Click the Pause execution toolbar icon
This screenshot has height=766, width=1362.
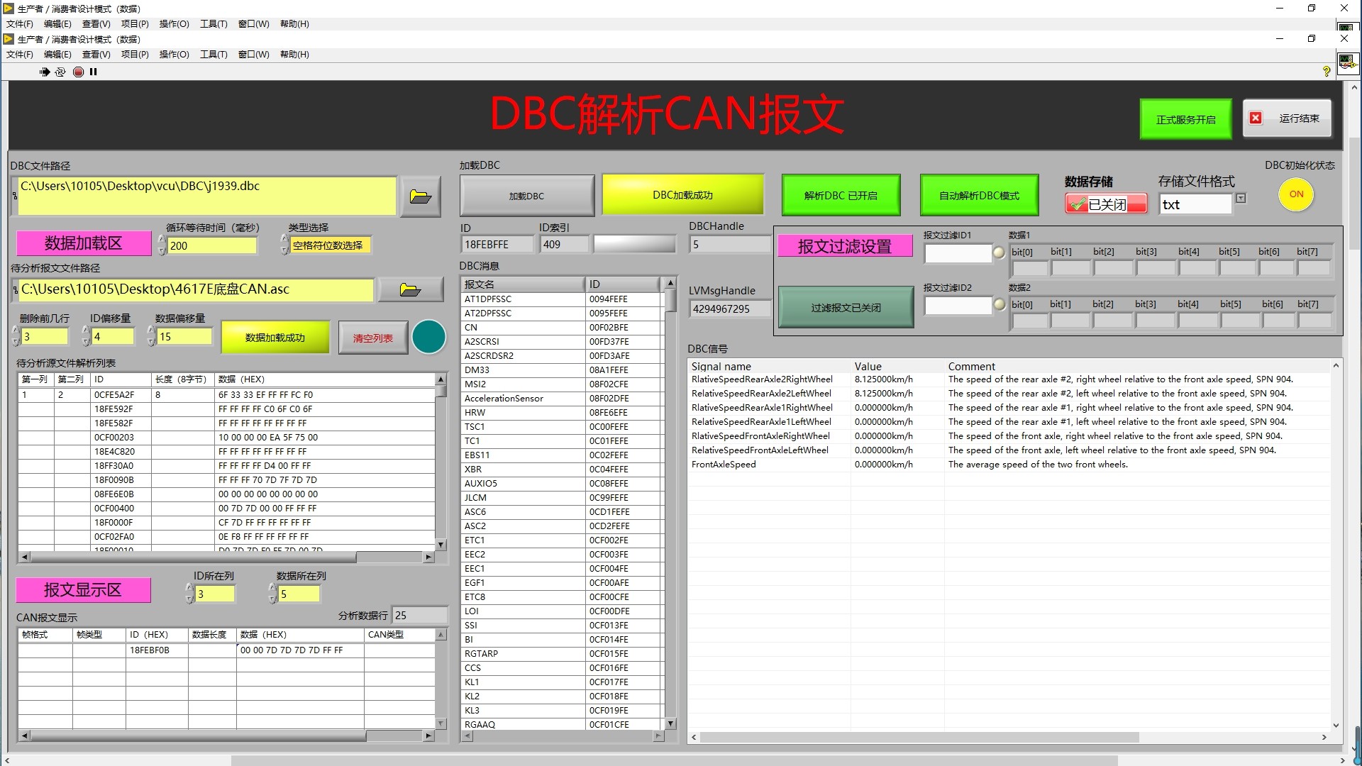(x=93, y=72)
